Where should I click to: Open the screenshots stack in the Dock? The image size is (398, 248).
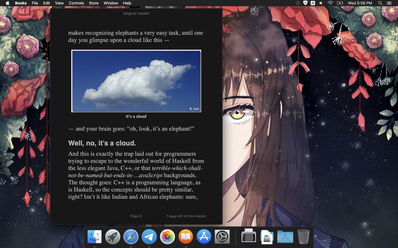click(x=249, y=236)
